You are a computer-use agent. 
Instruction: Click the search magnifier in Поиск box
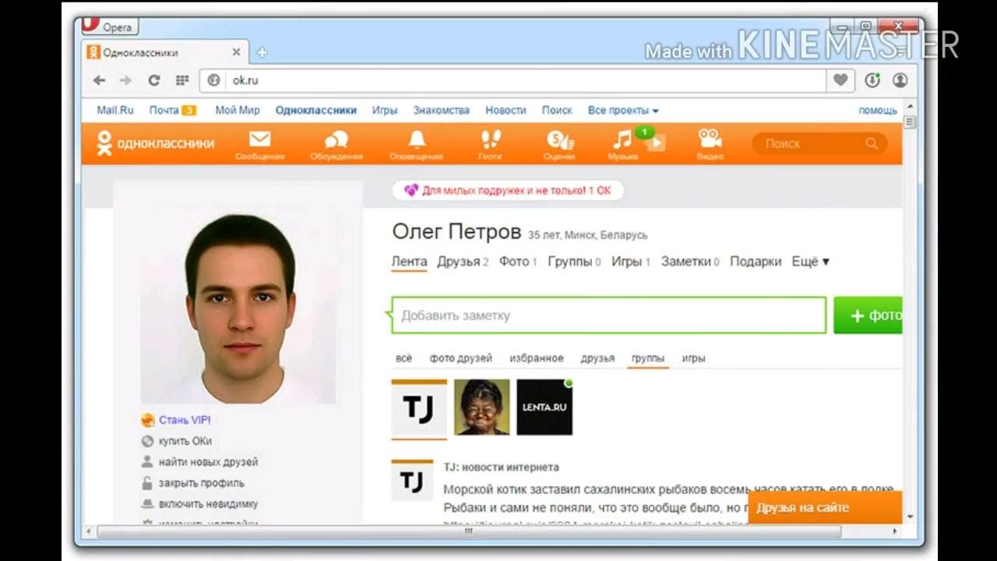(872, 143)
